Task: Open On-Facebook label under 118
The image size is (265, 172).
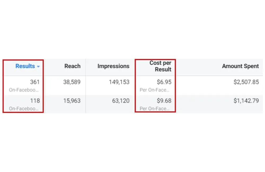Action: (x=24, y=108)
